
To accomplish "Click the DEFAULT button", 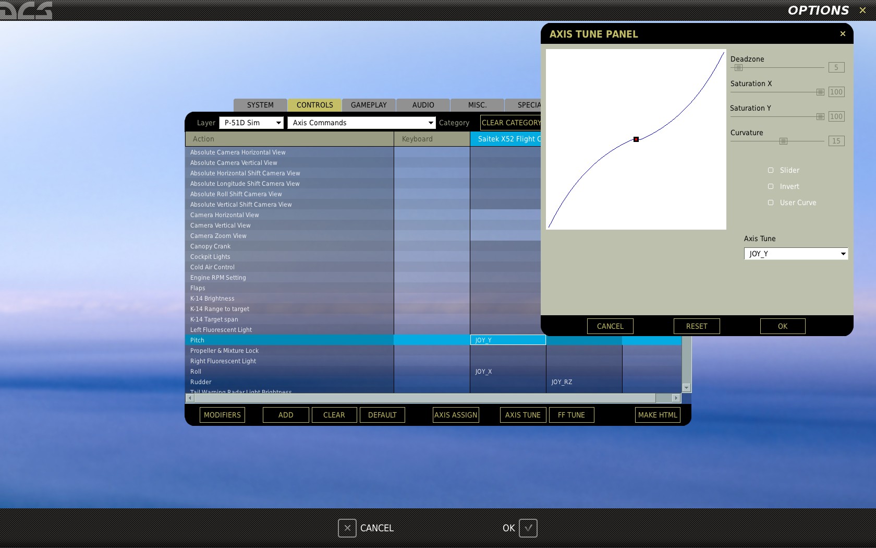I will coord(382,415).
